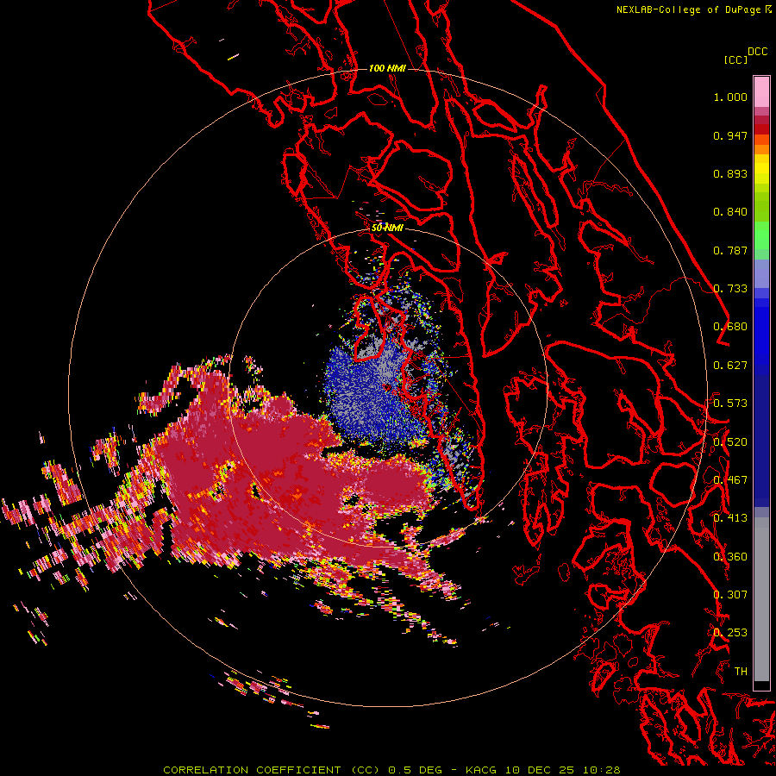Click the 0.467 scale value
This screenshot has width=776, height=776.
730,480
